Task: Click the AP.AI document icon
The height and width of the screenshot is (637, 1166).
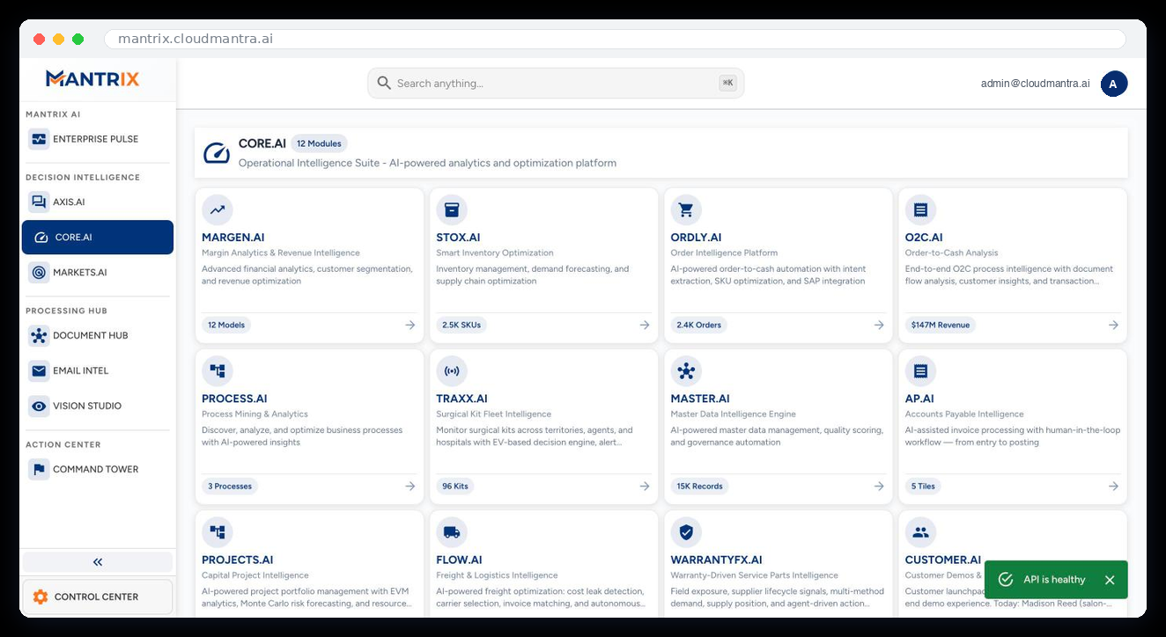Action: tap(921, 371)
